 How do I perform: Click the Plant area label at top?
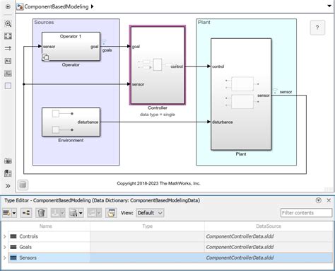pyautogui.click(x=204, y=23)
